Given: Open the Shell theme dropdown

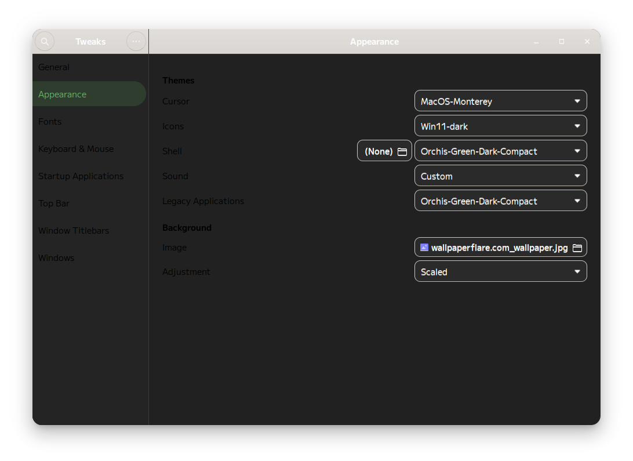Looking at the screenshot, I should pos(500,150).
